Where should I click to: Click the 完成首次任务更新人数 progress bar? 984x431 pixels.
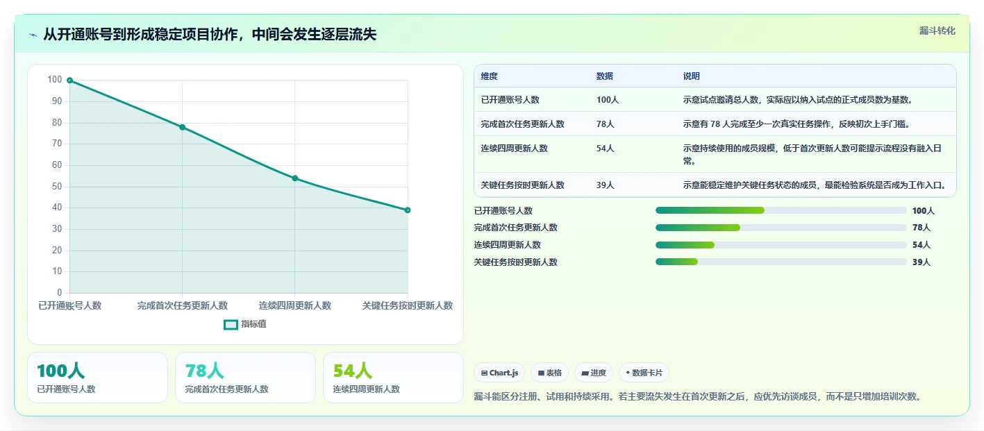click(x=781, y=228)
